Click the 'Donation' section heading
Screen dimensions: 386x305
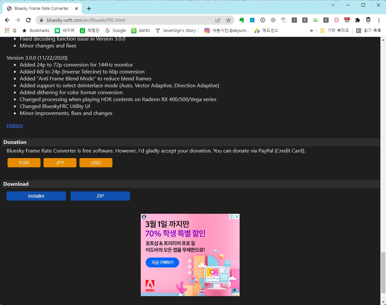tap(15, 142)
